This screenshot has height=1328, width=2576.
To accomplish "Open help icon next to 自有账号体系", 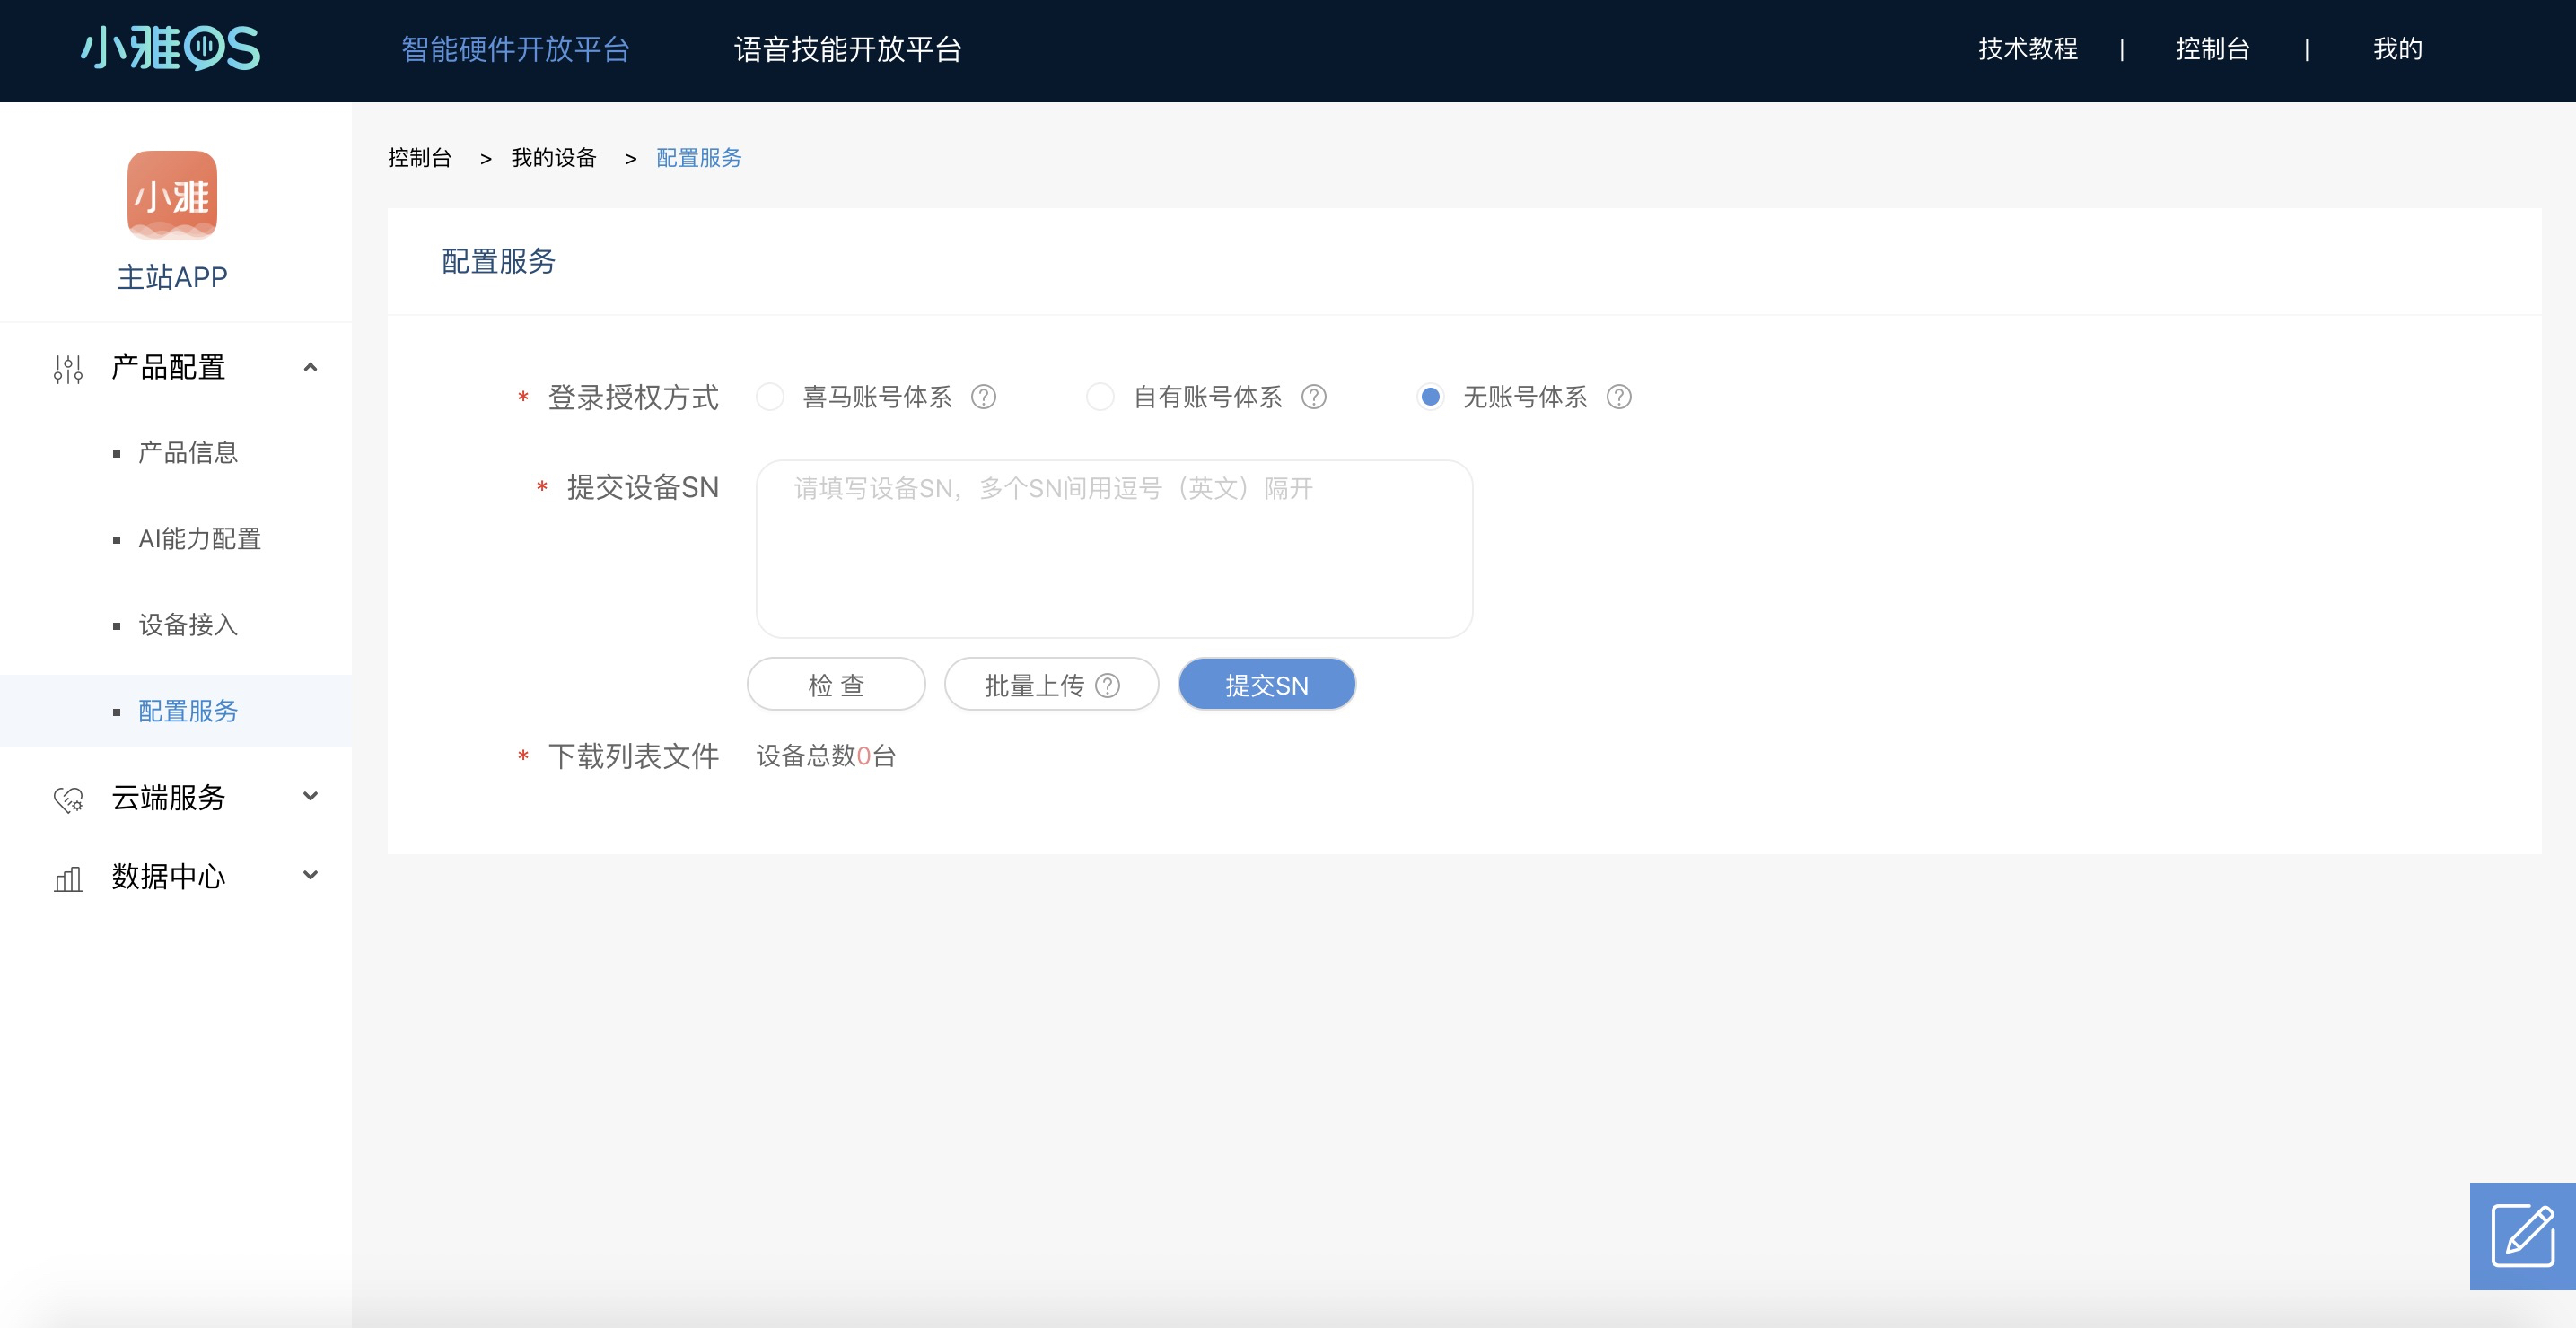I will click(1314, 397).
